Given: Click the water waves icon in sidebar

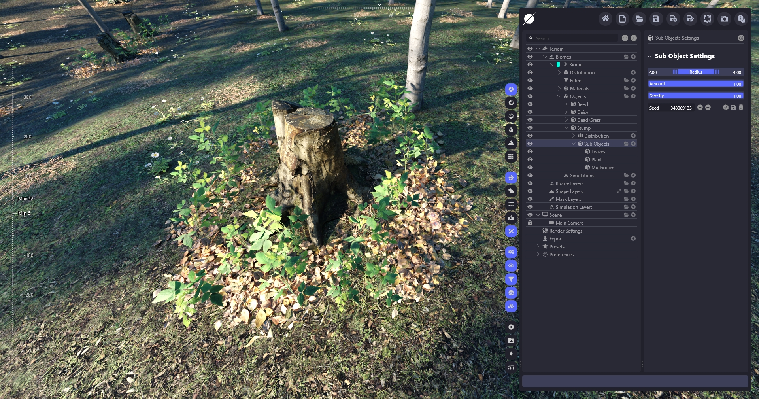Looking at the screenshot, I should [x=511, y=204].
